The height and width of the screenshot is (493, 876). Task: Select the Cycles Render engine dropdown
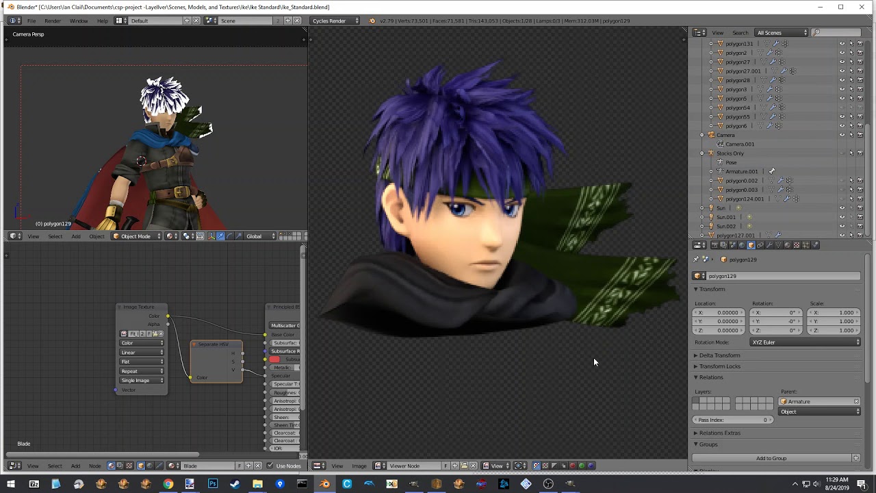[x=335, y=21]
